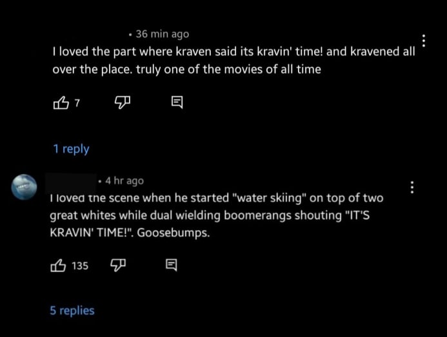This screenshot has width=447, height=337.
Task: Click the like count showing 7
Action: 77,102
